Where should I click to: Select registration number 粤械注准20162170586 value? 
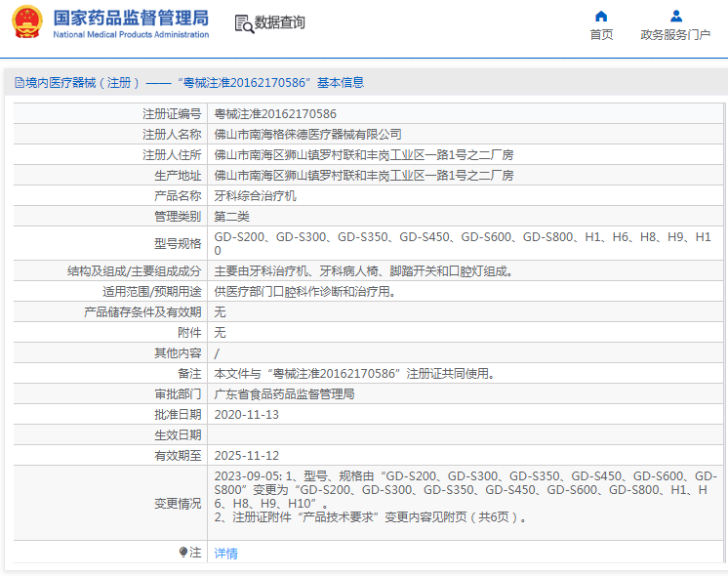(x=275, y=114)
